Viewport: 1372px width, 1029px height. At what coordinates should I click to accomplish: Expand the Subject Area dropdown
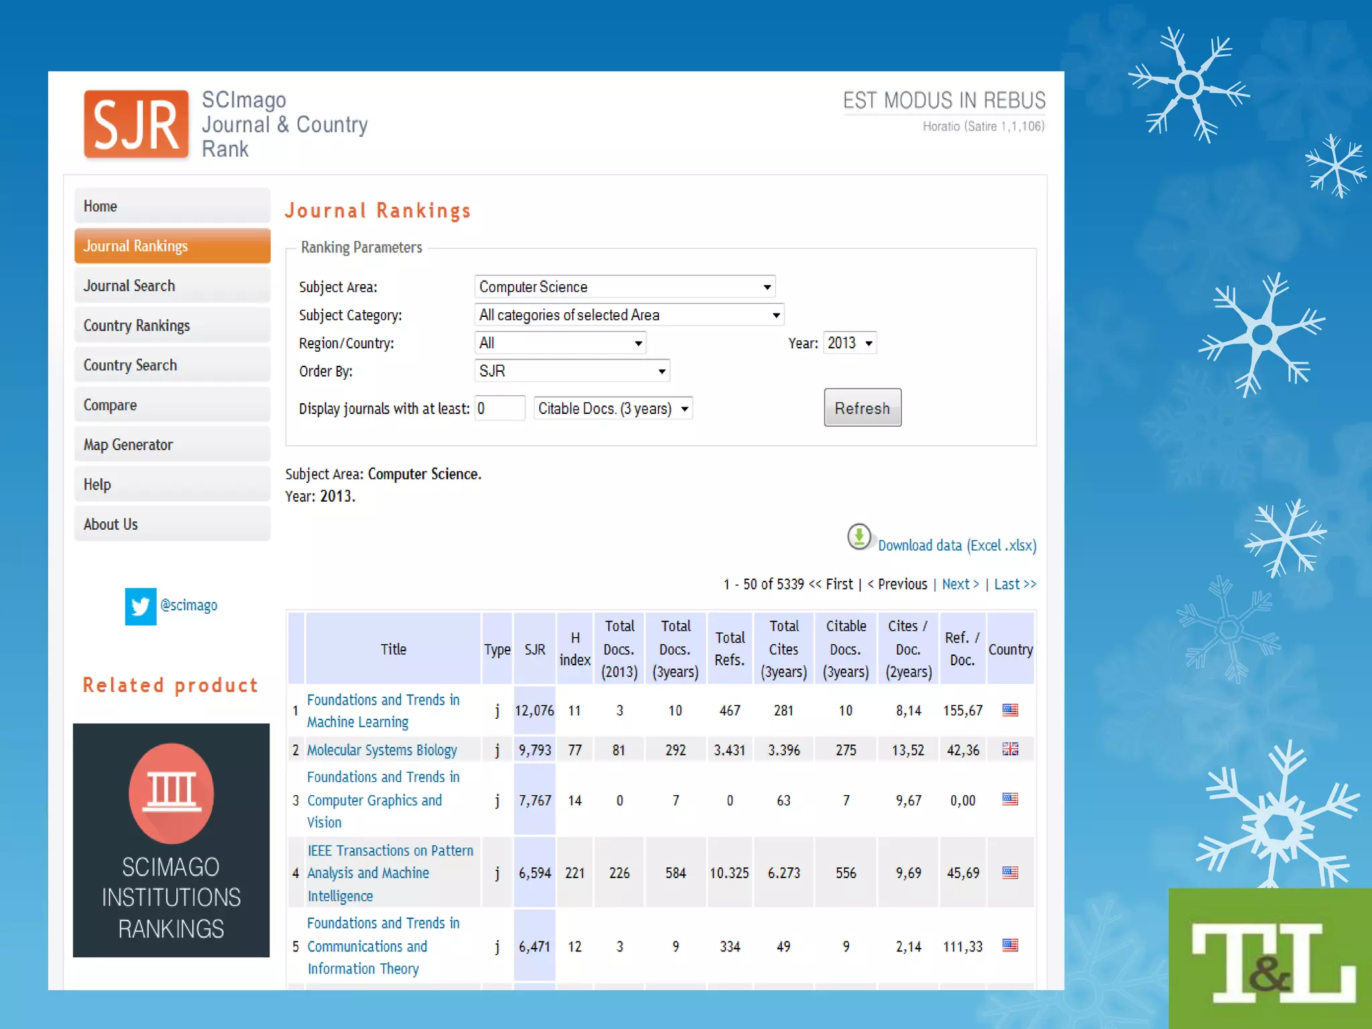click(x=625, y=287)
